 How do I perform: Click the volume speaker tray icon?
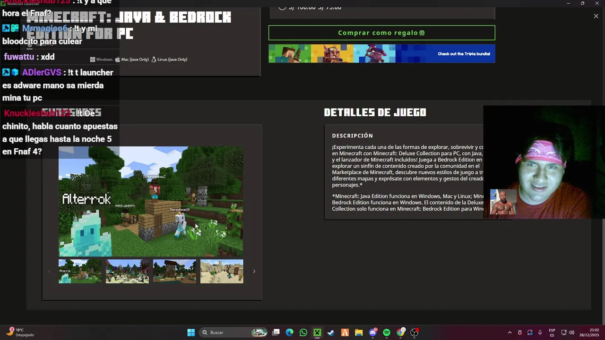571,332
